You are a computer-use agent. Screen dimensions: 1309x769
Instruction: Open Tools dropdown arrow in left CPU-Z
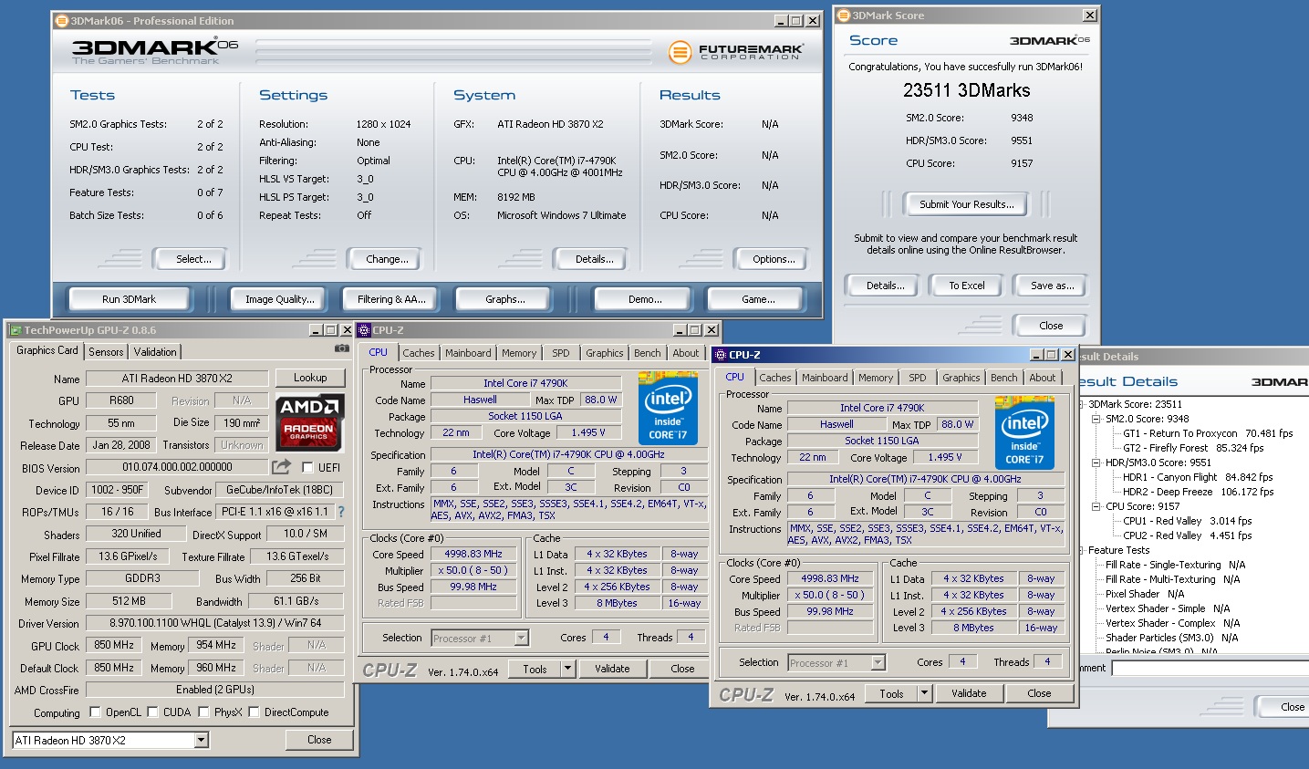[x=567, y=669]
